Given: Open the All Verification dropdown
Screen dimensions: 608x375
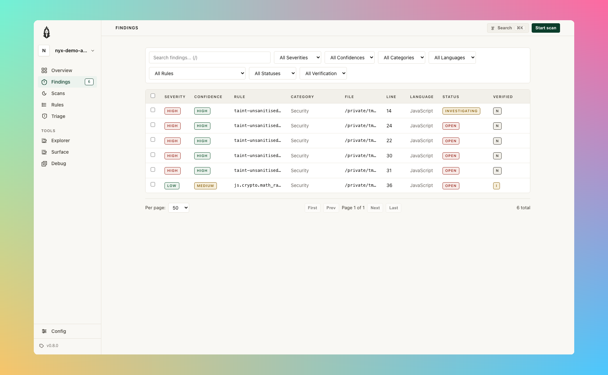Looking at the screenshot, I should click(323, 73).
